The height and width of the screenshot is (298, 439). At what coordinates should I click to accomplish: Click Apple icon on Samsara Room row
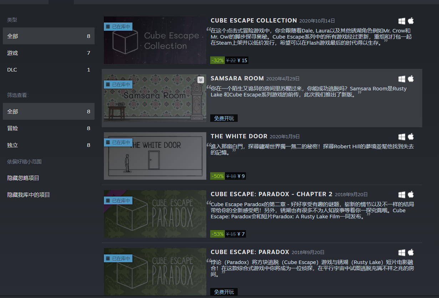(411, 79)
